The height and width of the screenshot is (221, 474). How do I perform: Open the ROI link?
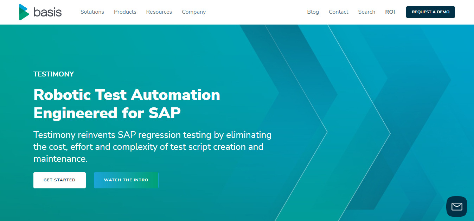pyautogui.click(x=390, y=12)
